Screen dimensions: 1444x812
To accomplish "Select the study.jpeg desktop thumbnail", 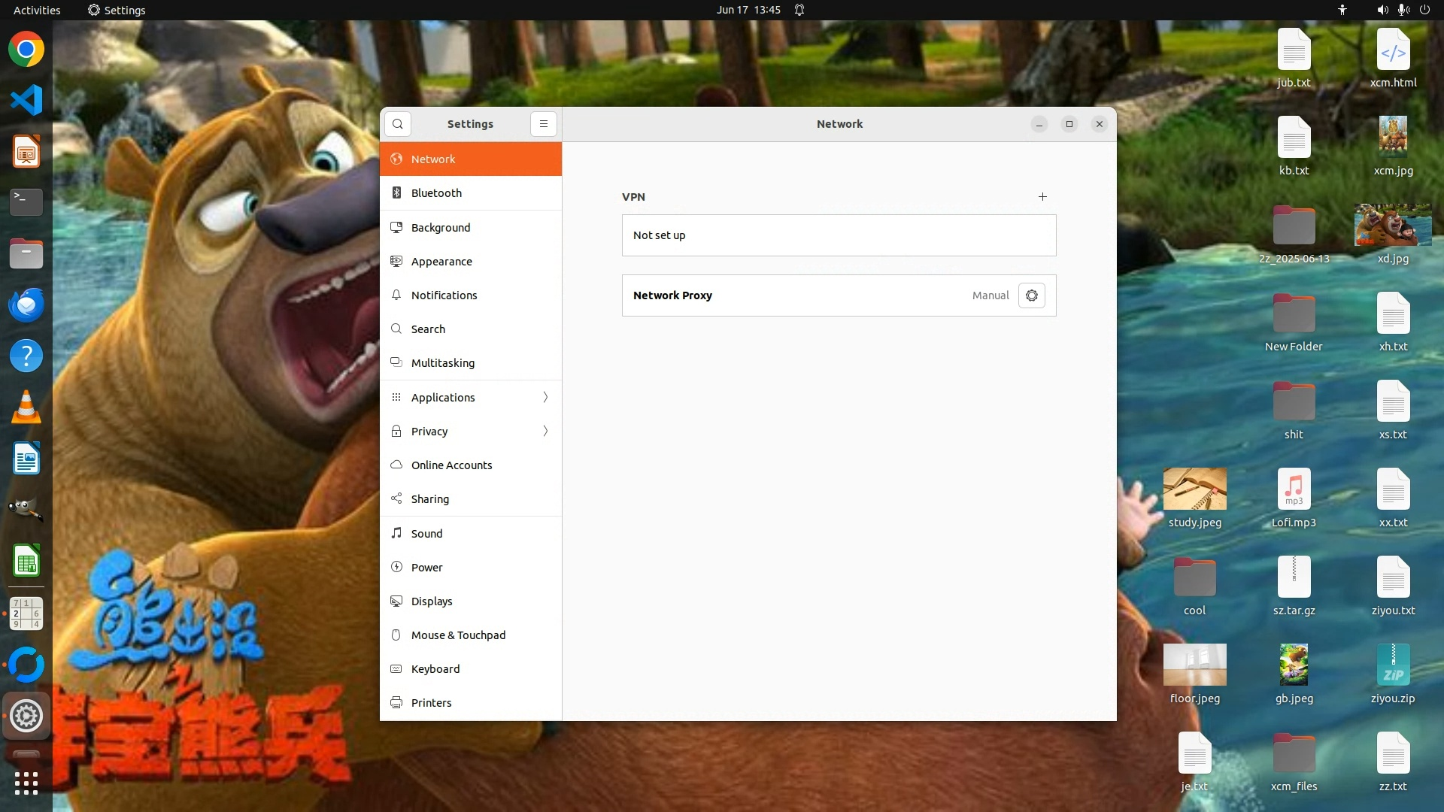I will point(1194,489).
